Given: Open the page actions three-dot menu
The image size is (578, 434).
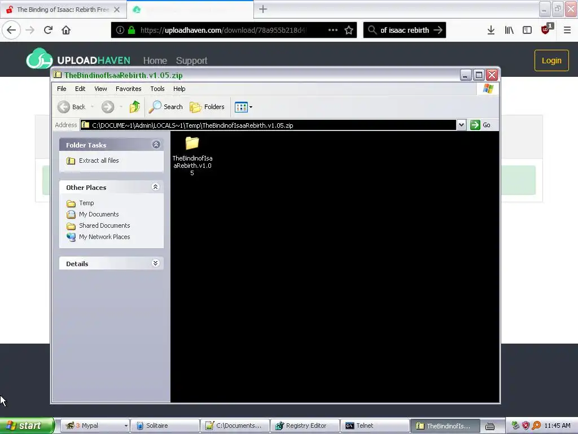Looking at the screenshot, I should tap(333, 31).
